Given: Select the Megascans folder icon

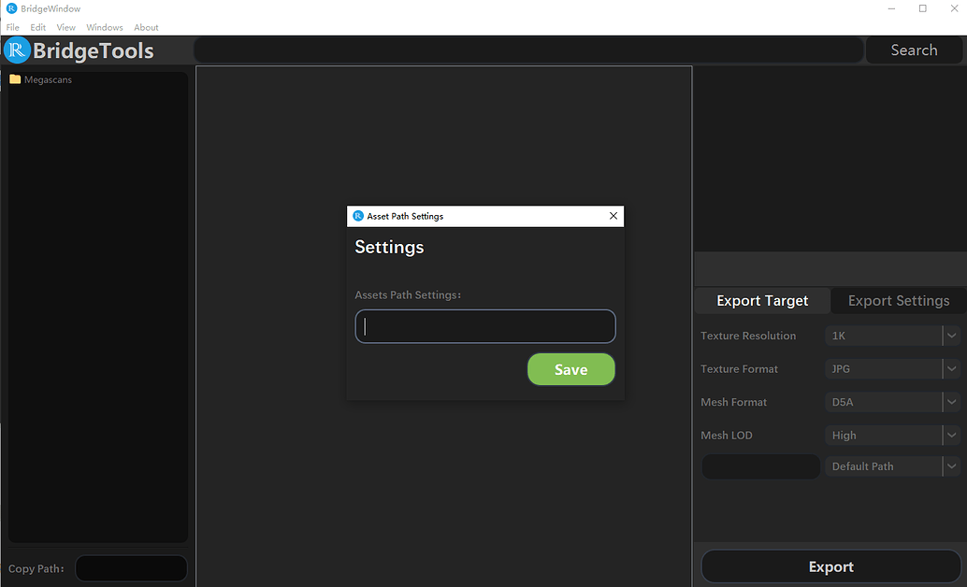Looking at the screenshot, I should pos(15,79).
